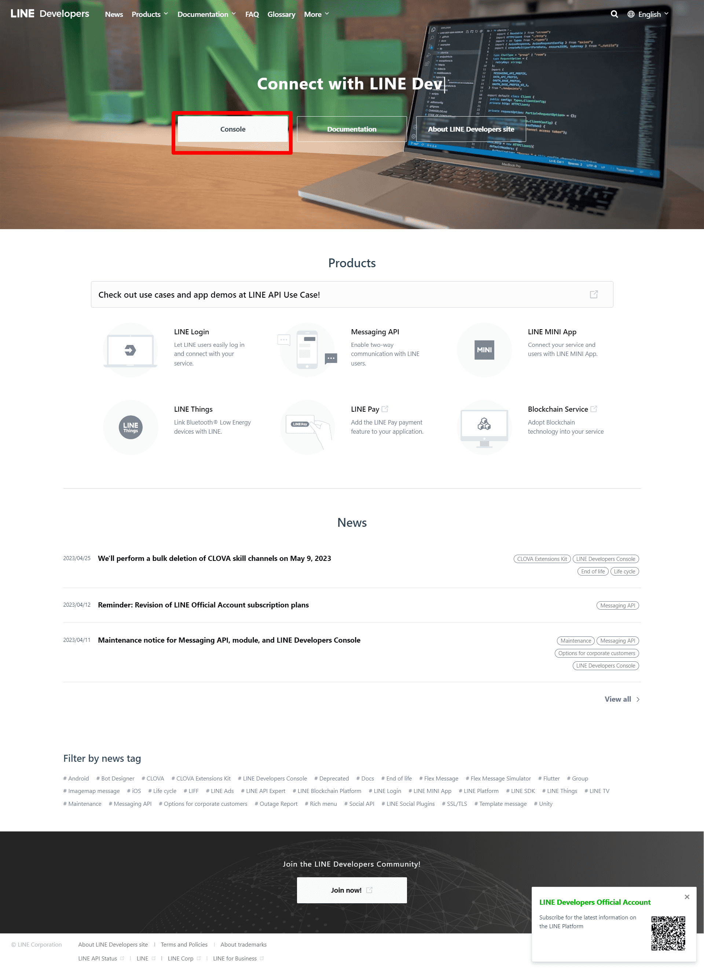Click the Messaging API product icon
704x970 pixels.
(x=307, y=349)
